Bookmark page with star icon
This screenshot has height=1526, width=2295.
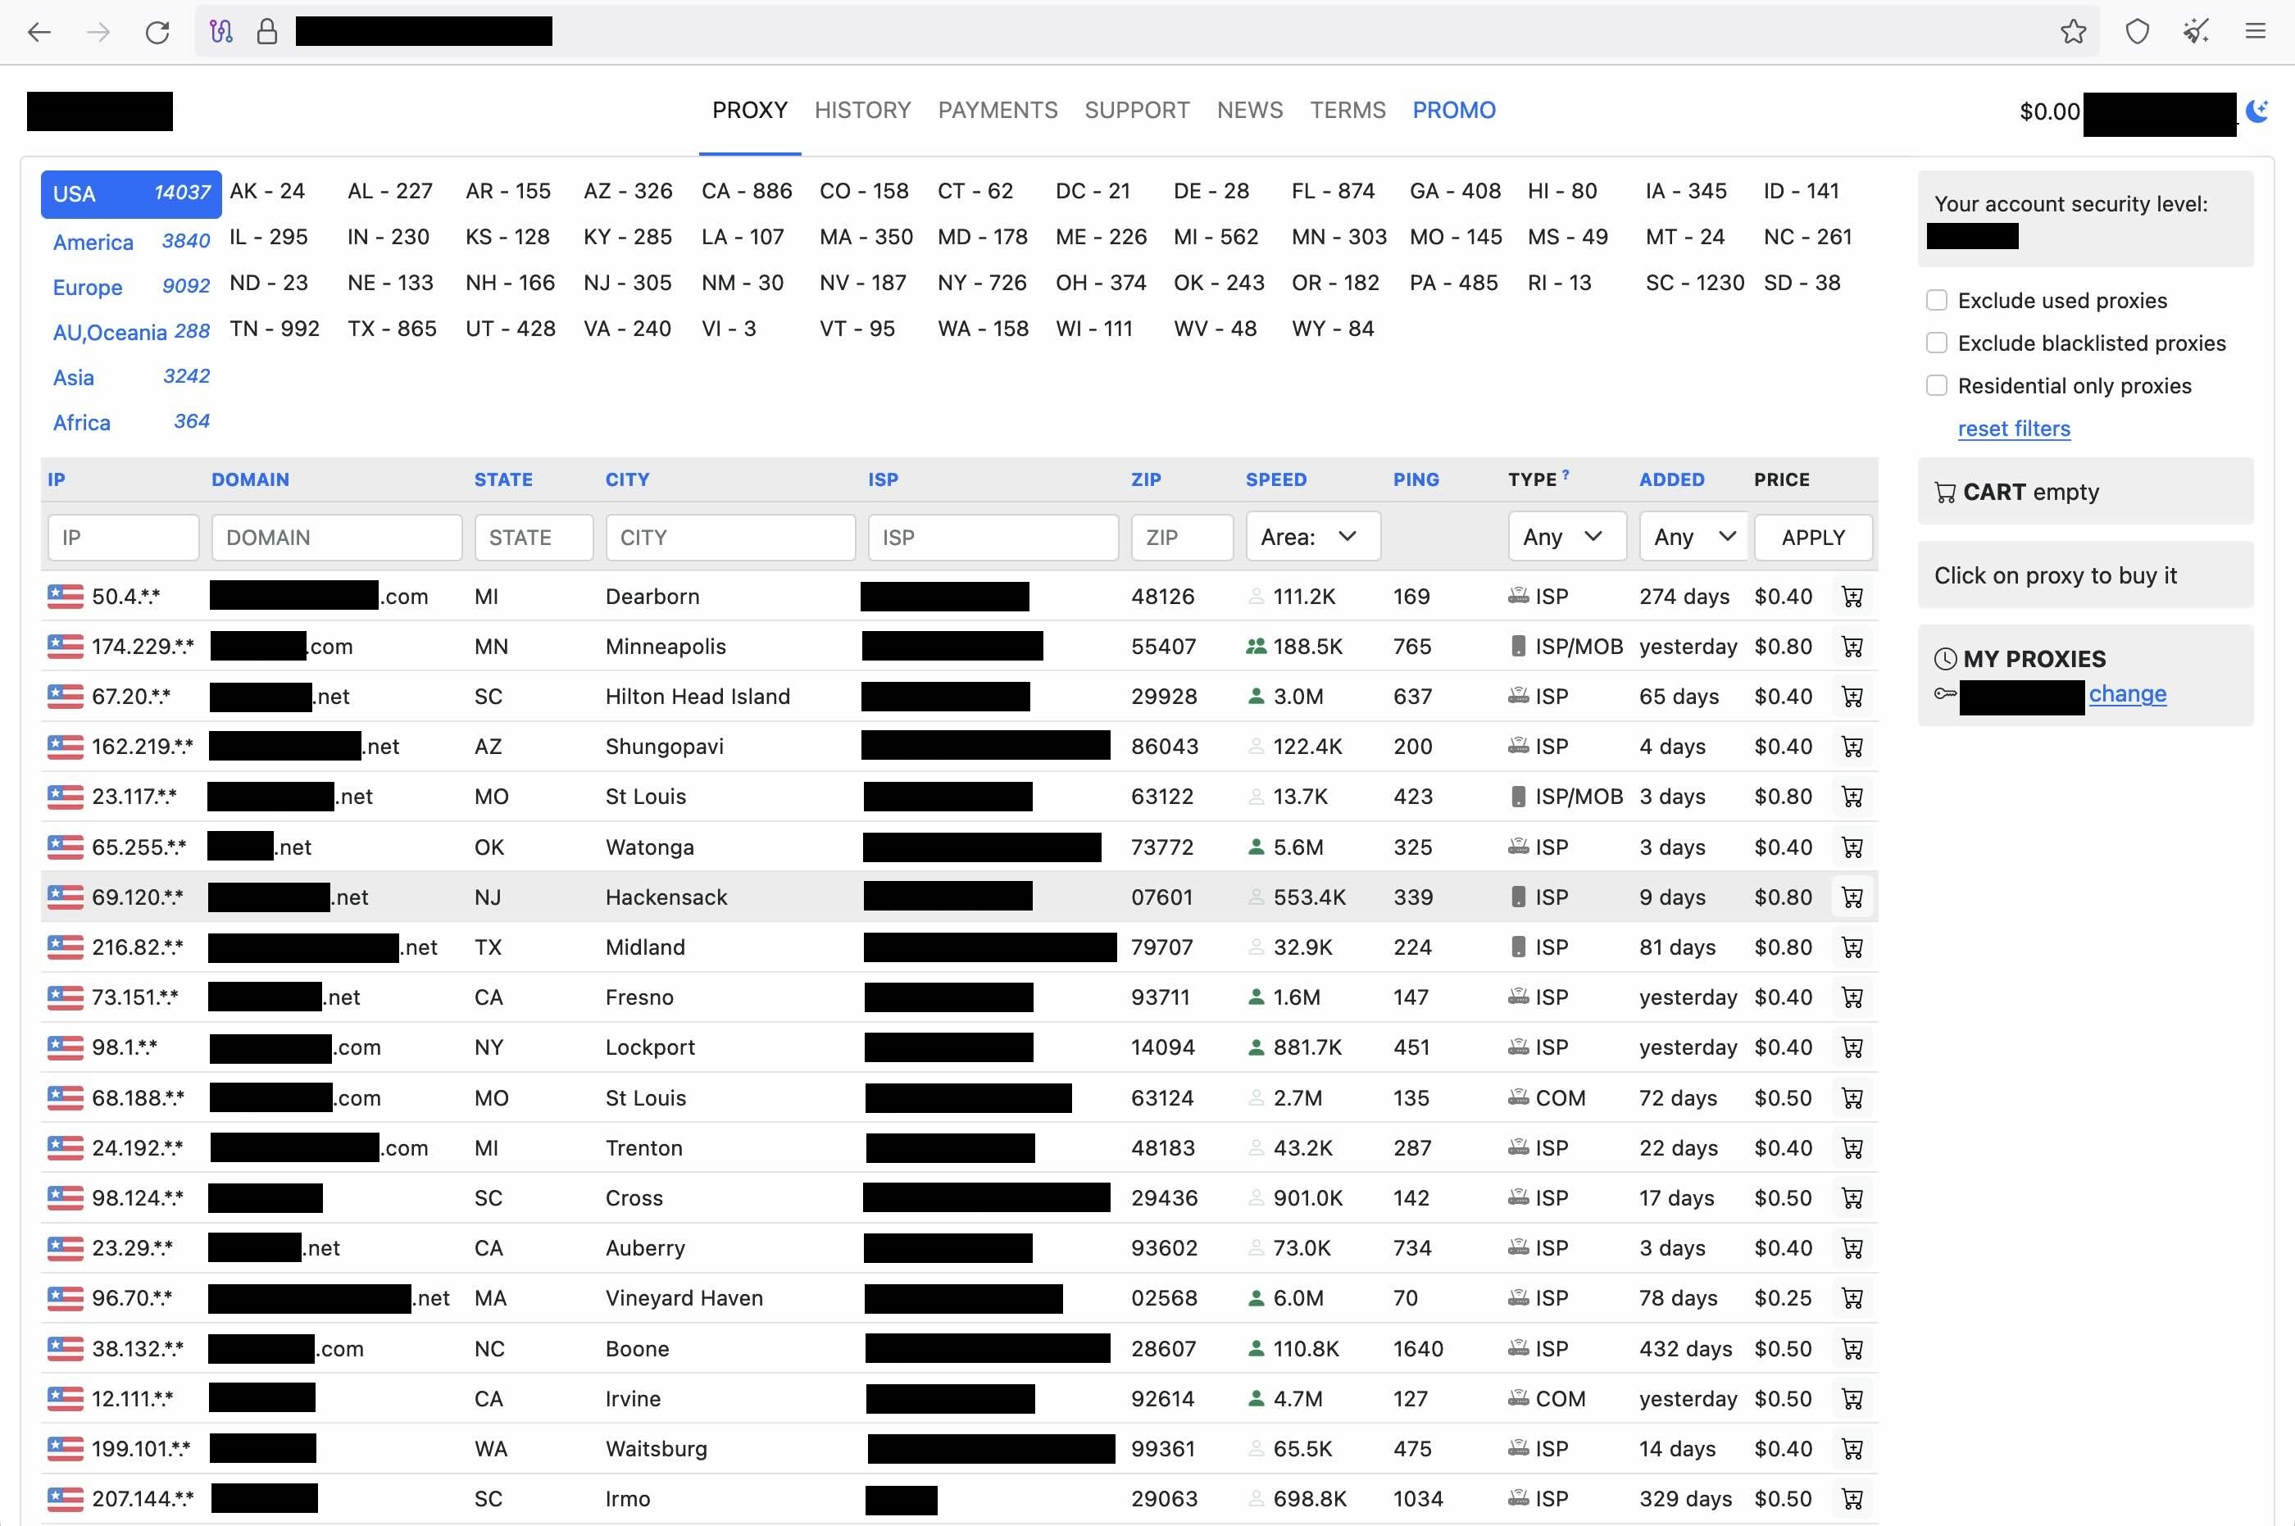[x=2072, y=32]
